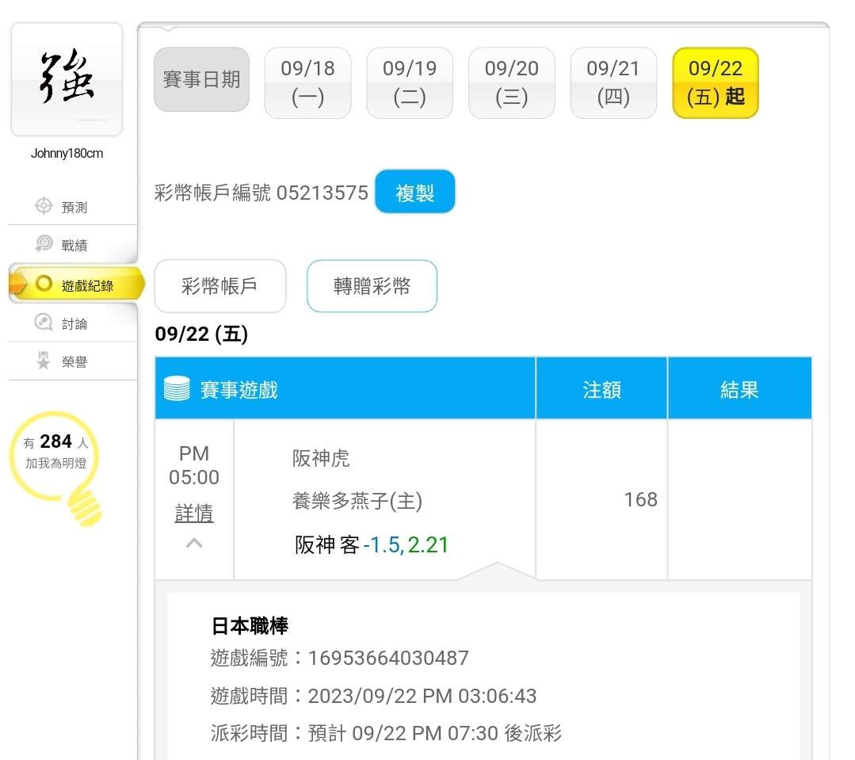Click the 阪神 客 -1.5, 2.21 bet line
The image size is (855, 760).
click(372, 544)
